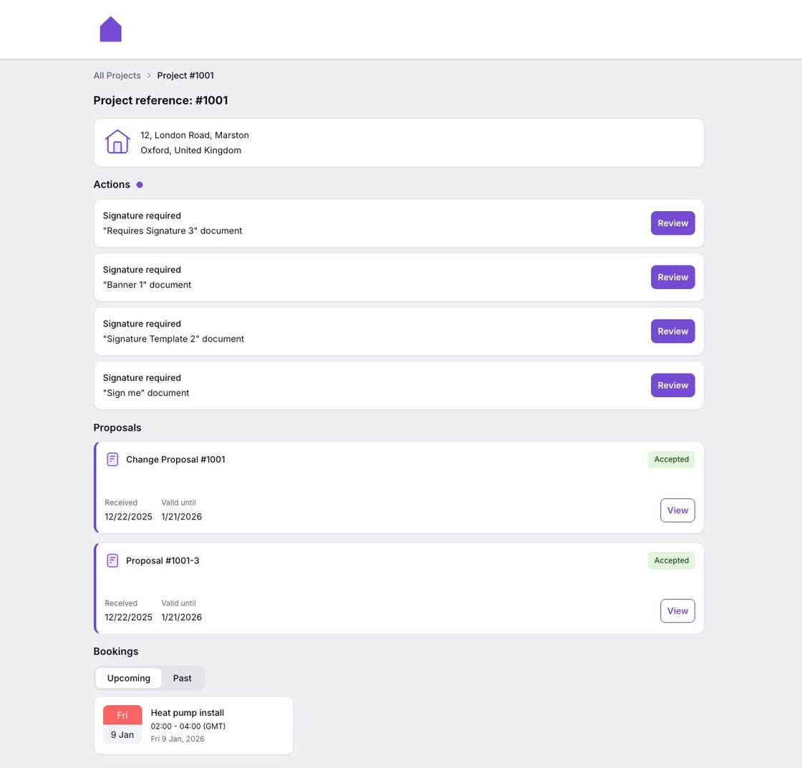Image resolution: width=802 pixels, height=768 pixels.
Task: Switch to the Upcoming bookings tab
Action: (129, 678)
